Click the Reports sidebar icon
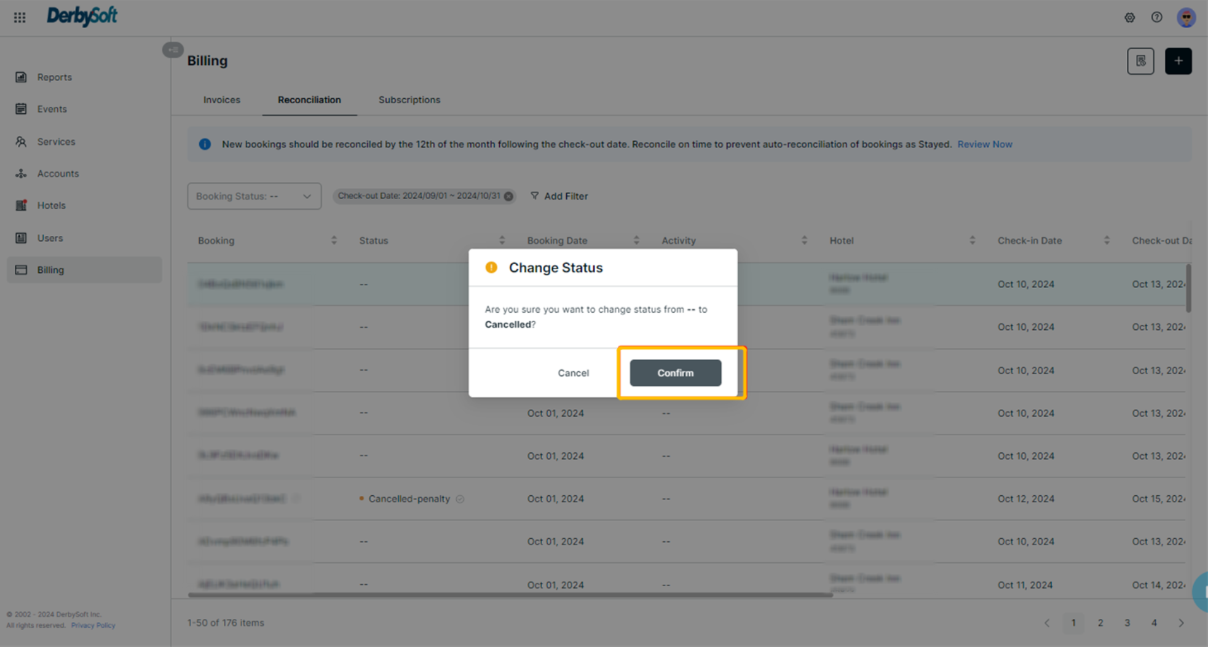The image size is (1208, 647). pos(21,77)
